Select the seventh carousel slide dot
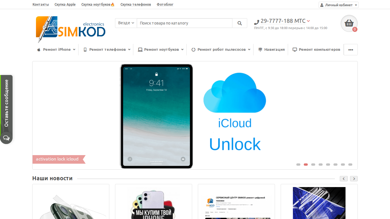Viewport: 390px width, 219px height. point(343,165)
